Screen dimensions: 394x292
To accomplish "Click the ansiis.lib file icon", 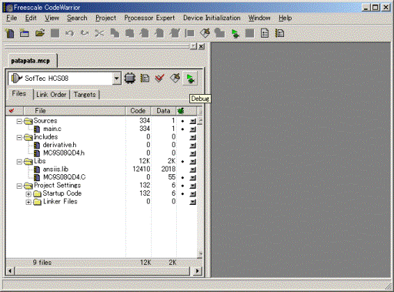I will 37,169.
